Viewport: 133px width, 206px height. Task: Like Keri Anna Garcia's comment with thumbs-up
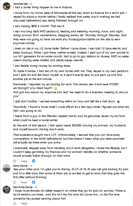coord(15,203)
